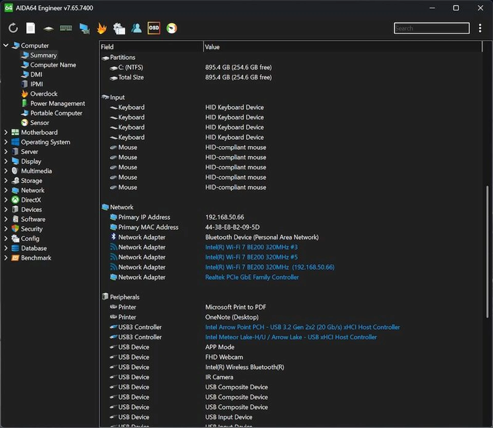The image size is (493, 428).
Task: Expand the Devices tree node
Action: pyautogui.click(x=6, y=209)
